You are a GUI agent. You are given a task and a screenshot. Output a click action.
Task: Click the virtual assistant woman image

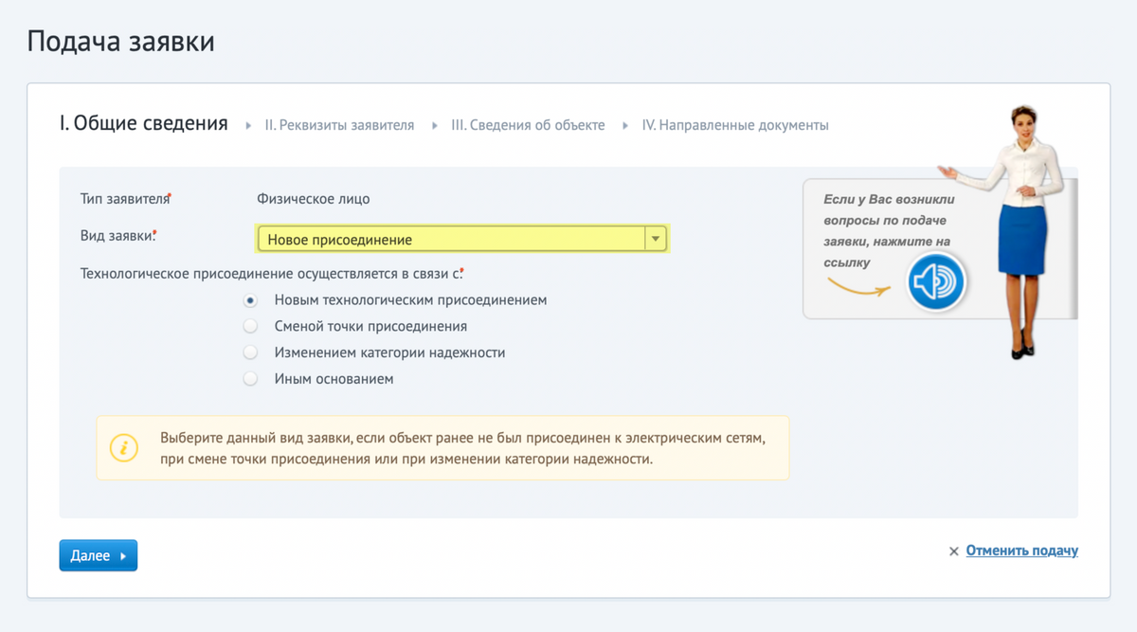click(x=1016, y=218)
